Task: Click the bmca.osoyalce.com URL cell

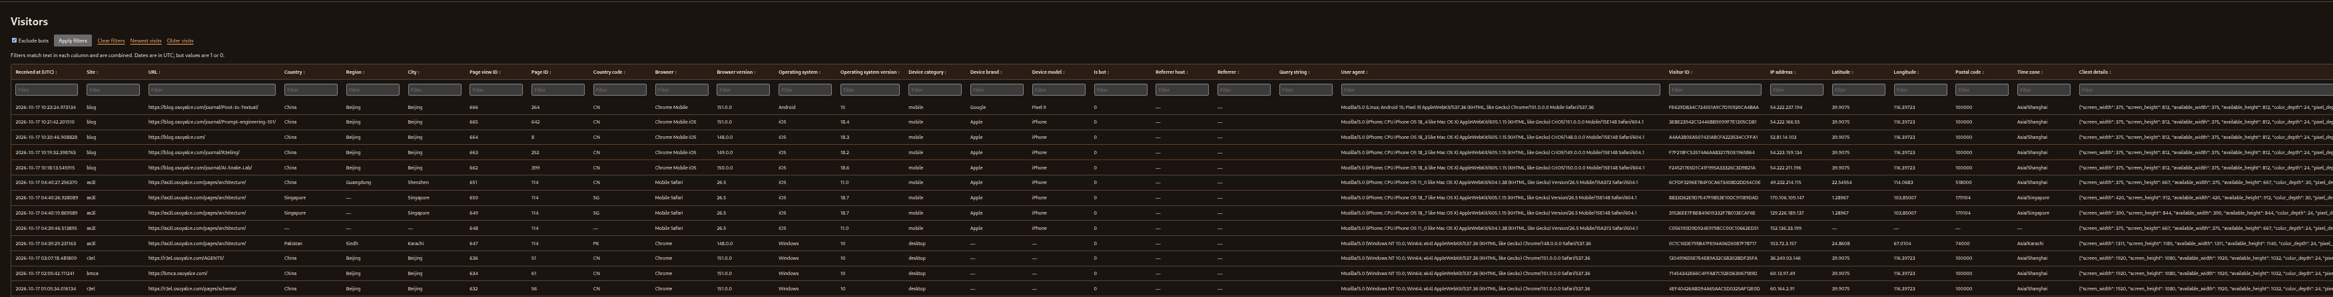Action: click(178, 272)
